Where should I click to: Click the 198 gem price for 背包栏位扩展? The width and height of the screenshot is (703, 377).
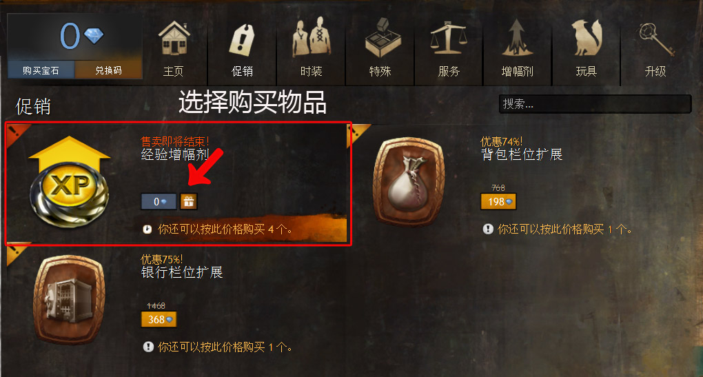pos(498,202)
